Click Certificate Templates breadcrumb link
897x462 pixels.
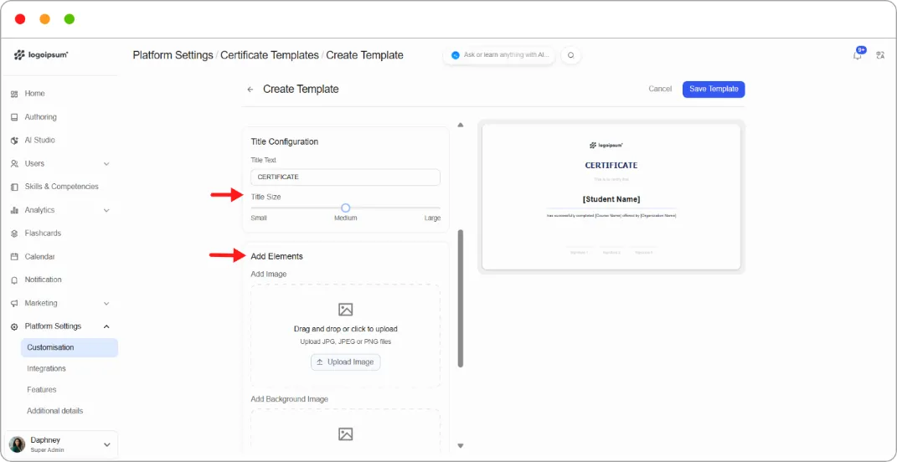(270, 55)
